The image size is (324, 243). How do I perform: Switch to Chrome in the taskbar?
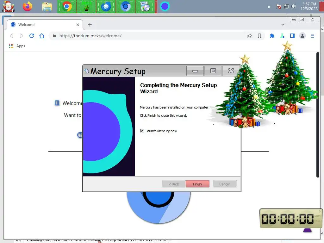pyautogui.click(x=66, y=7)
